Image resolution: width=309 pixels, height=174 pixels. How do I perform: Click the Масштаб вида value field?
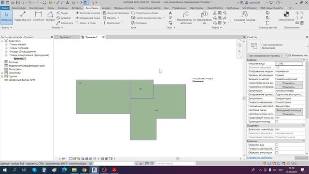pos(289,64)
